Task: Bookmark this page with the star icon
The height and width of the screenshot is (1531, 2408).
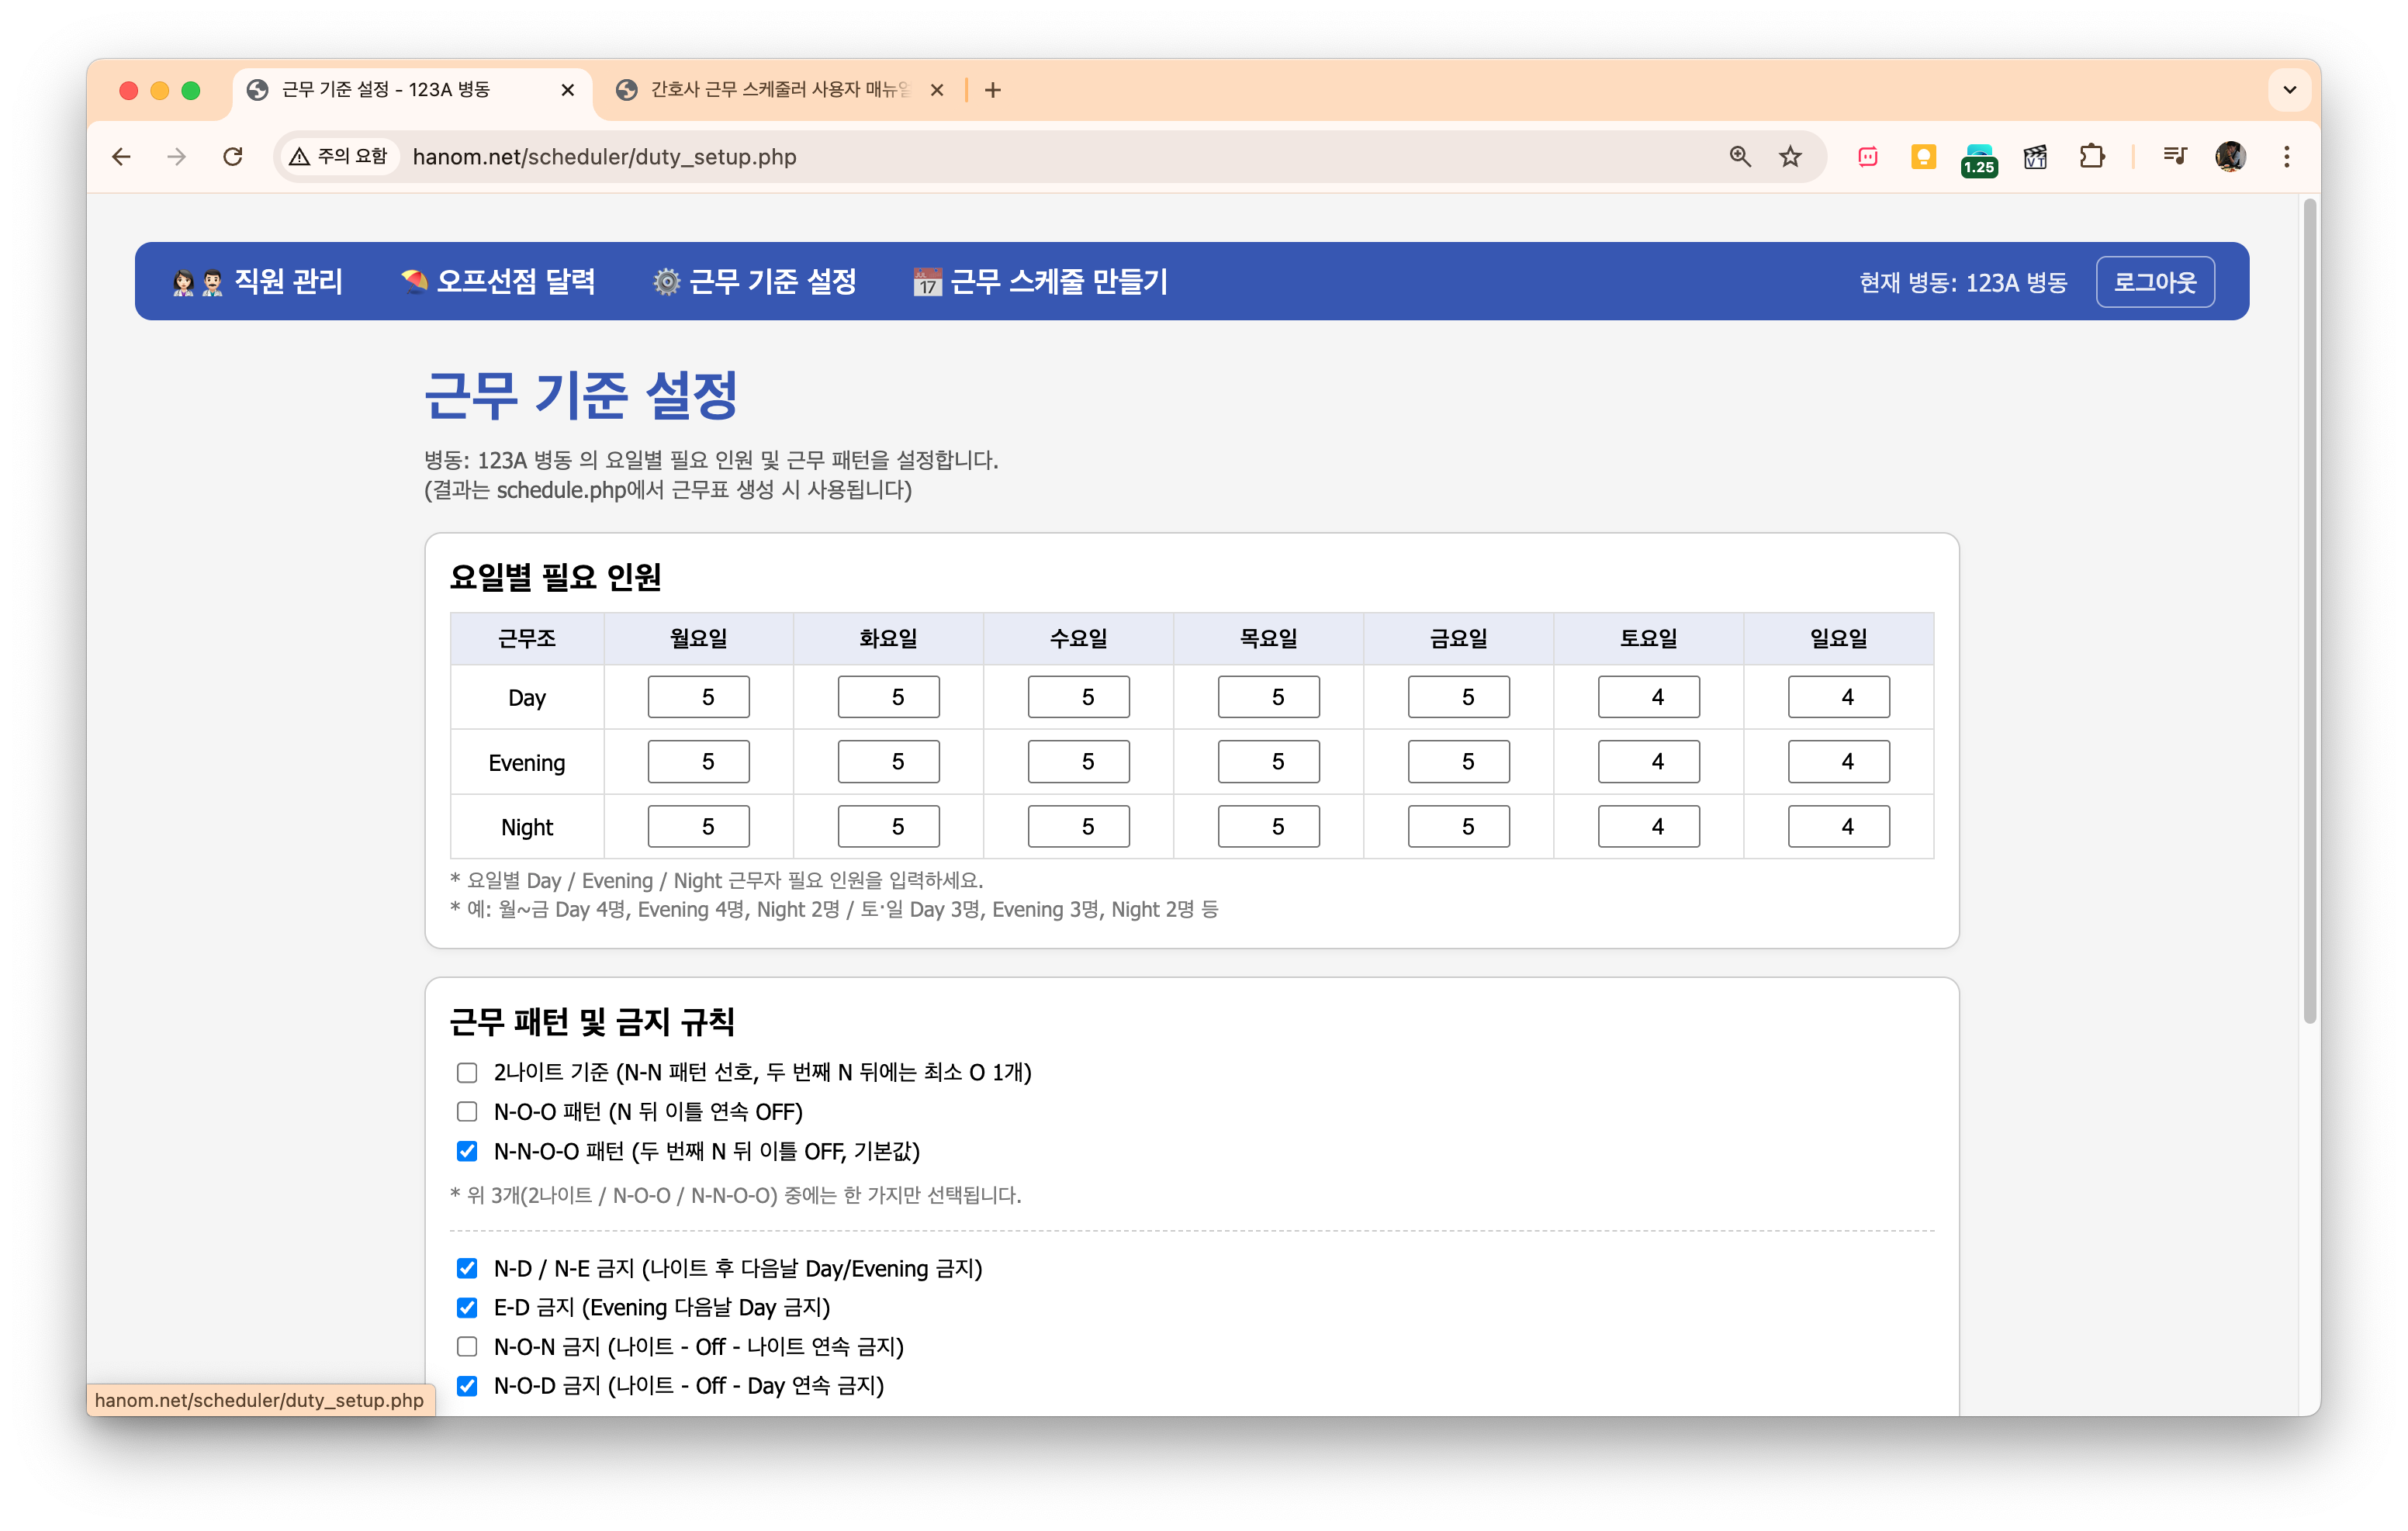Action: (x=1791, y=156)
